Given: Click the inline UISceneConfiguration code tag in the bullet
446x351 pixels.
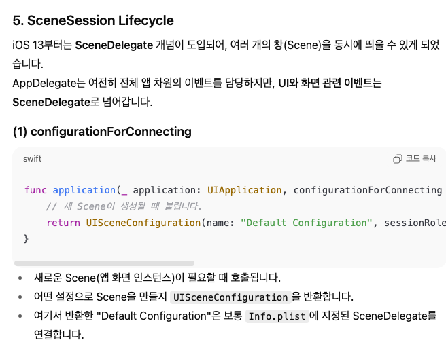Looking at the screenshot, I should [230, 297].
